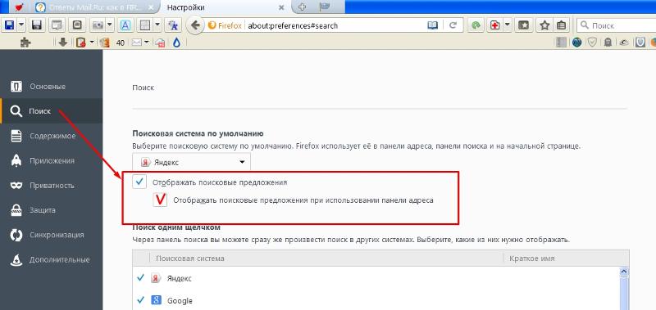Click the dark star panel icon
Screen dimensions: 656x310
coord(523,25)
